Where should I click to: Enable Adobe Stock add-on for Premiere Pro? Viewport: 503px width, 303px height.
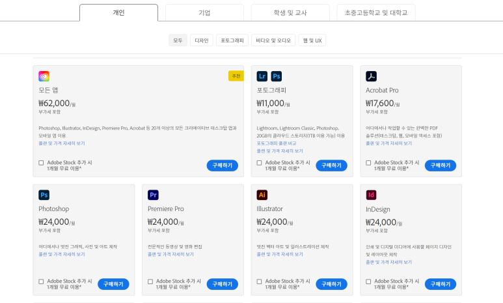pos(150,281)
